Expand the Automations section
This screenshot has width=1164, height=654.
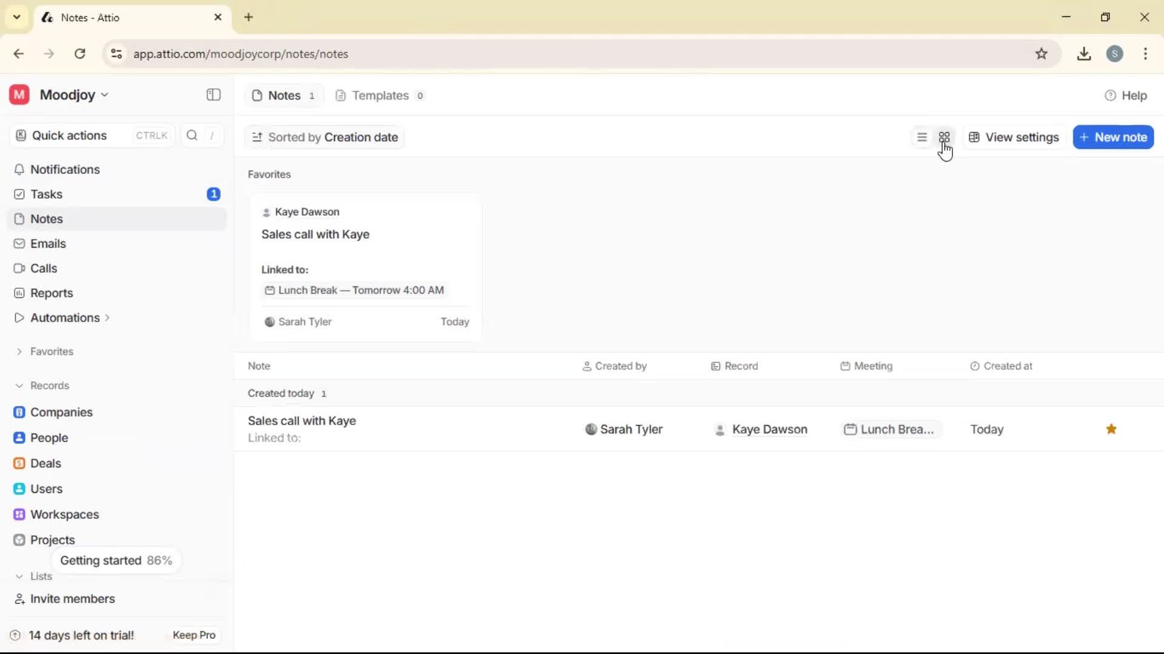point(108,317)
